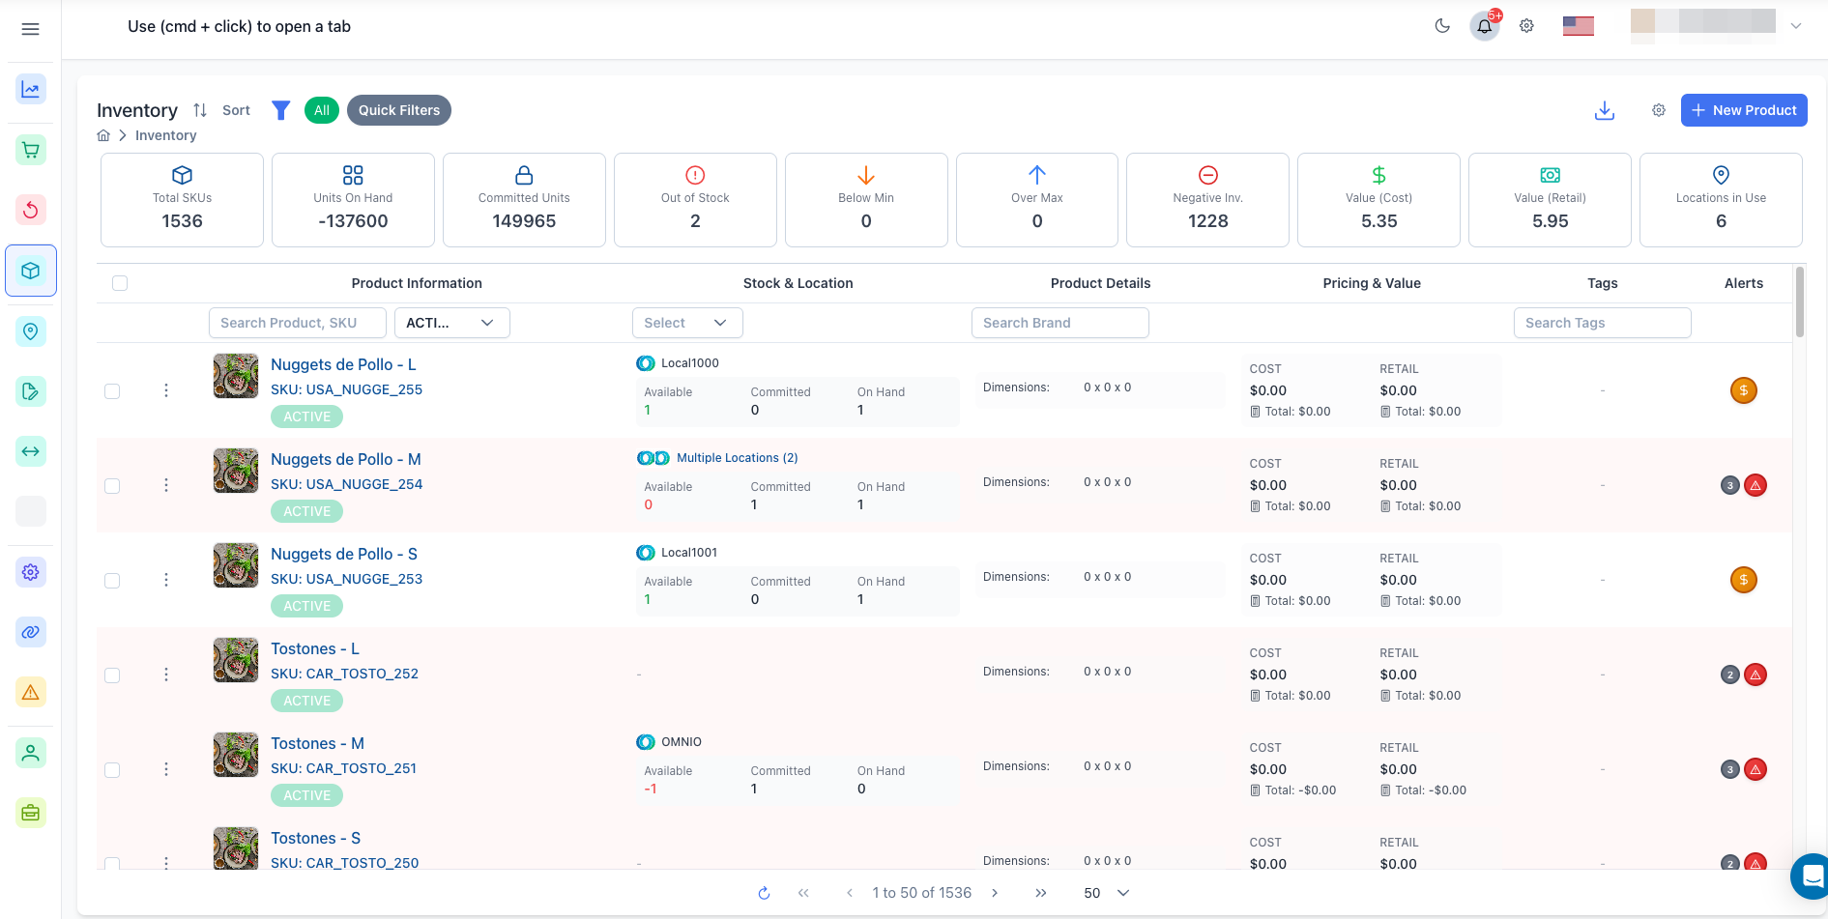Select the checkbox for Nuggets de Pollo - L
Viewport: 1828px width, 919px height.
coord(111,391)
